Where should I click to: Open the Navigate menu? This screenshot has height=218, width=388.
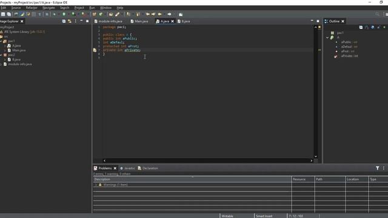click(x=48, y=8)
